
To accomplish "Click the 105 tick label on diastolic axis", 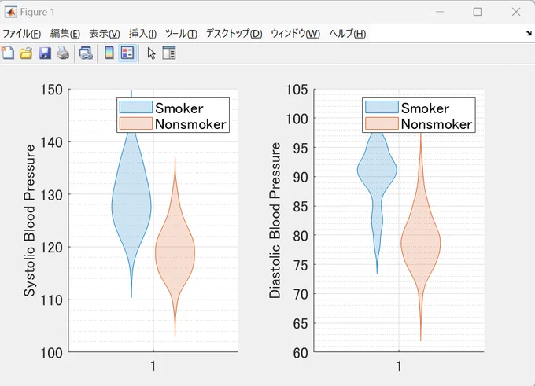I will [297, 90].
